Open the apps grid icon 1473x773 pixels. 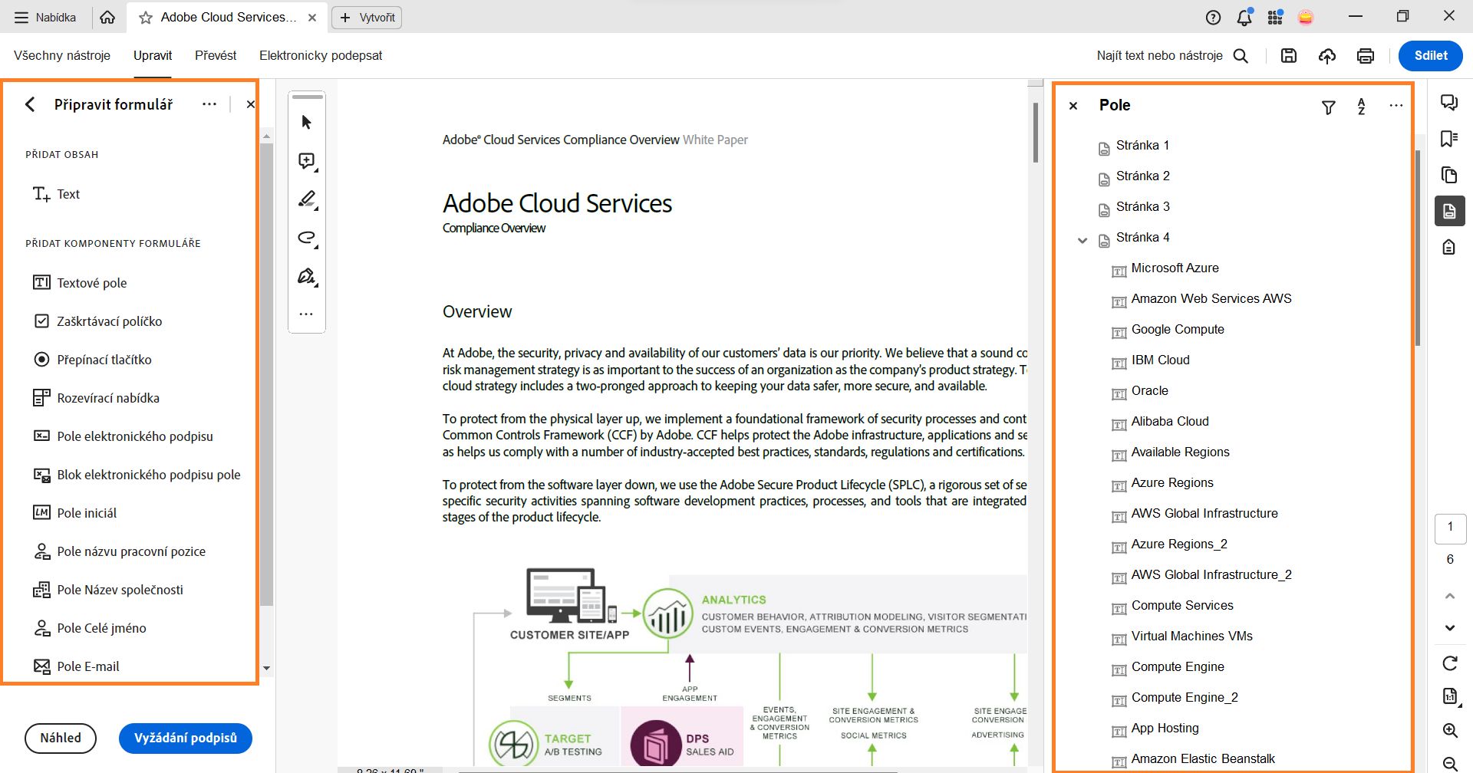pyautogui.click(x=1275, y=18)
